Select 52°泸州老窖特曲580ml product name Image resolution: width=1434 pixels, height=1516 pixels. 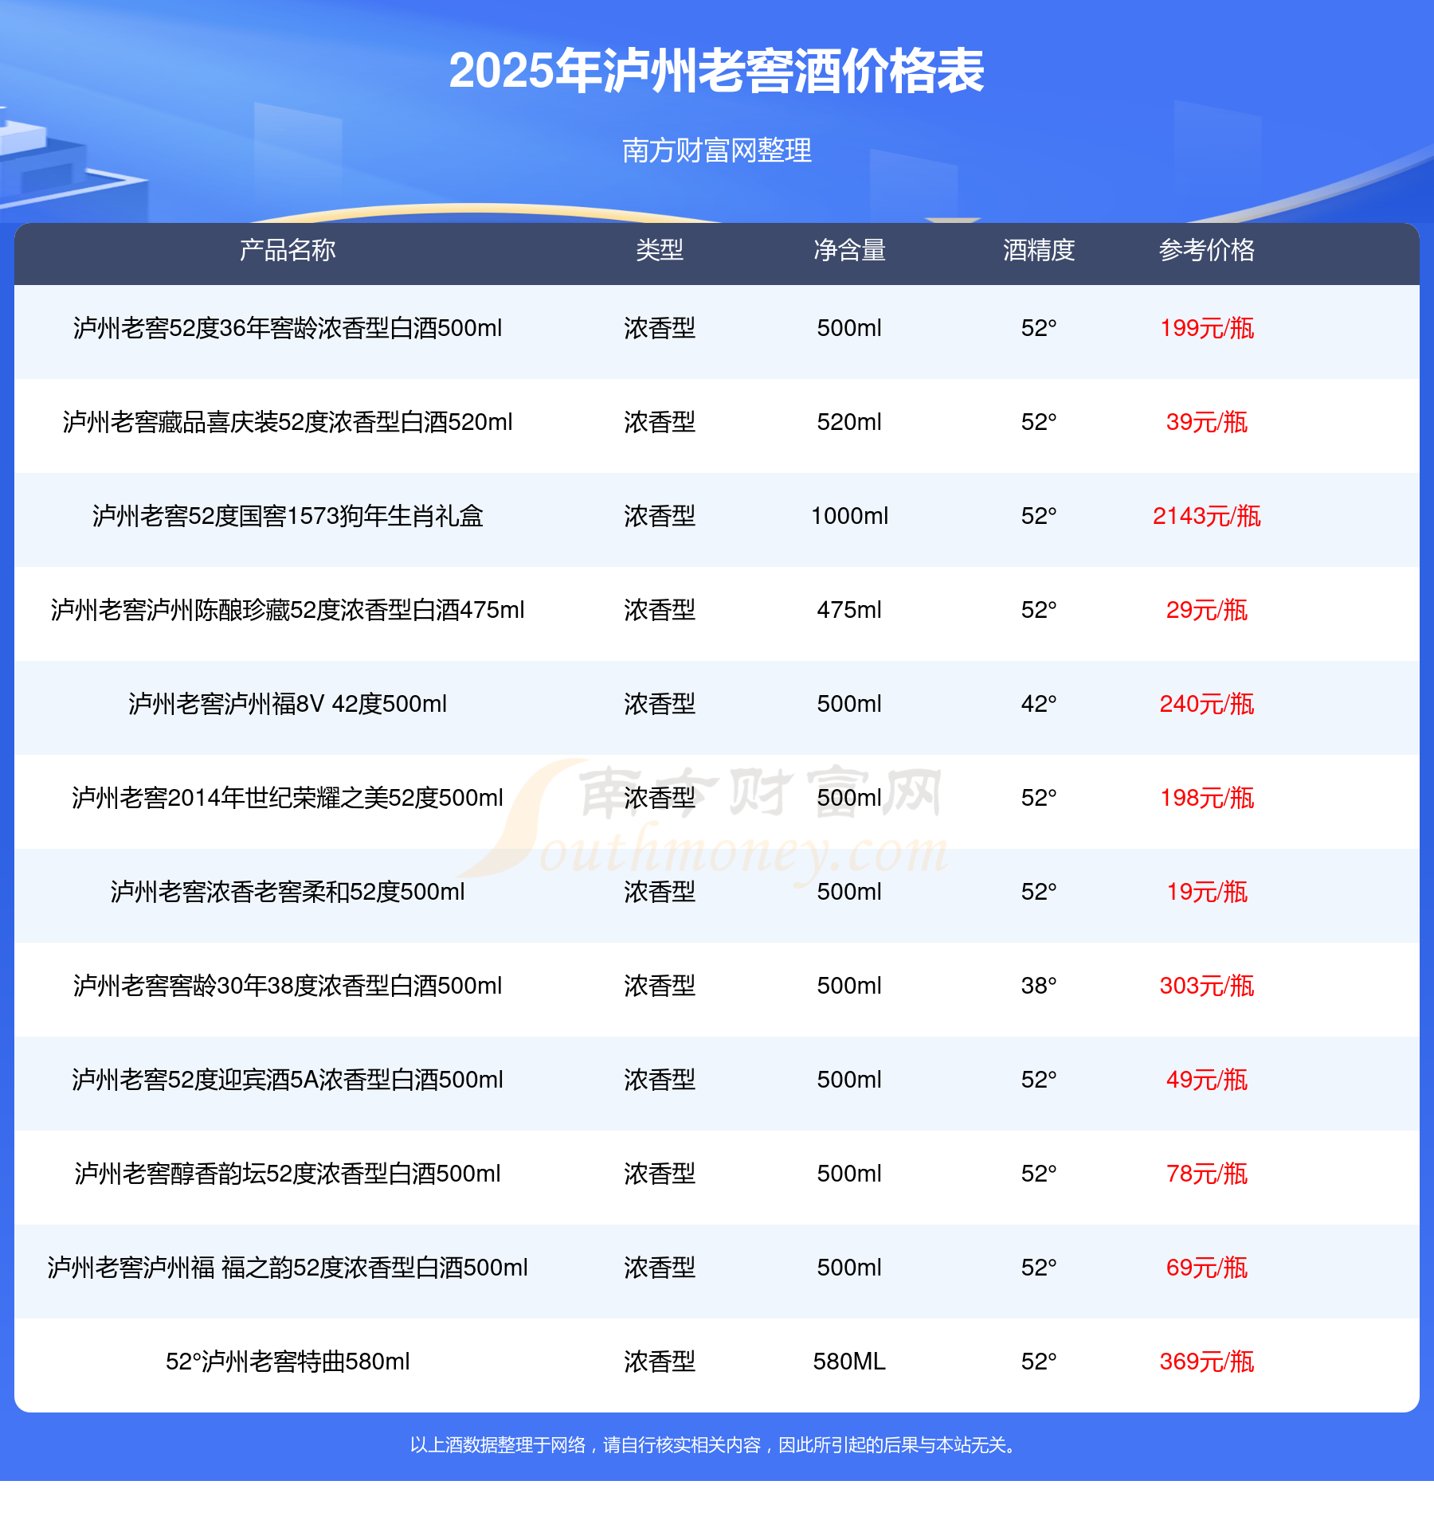point(288,1362)
